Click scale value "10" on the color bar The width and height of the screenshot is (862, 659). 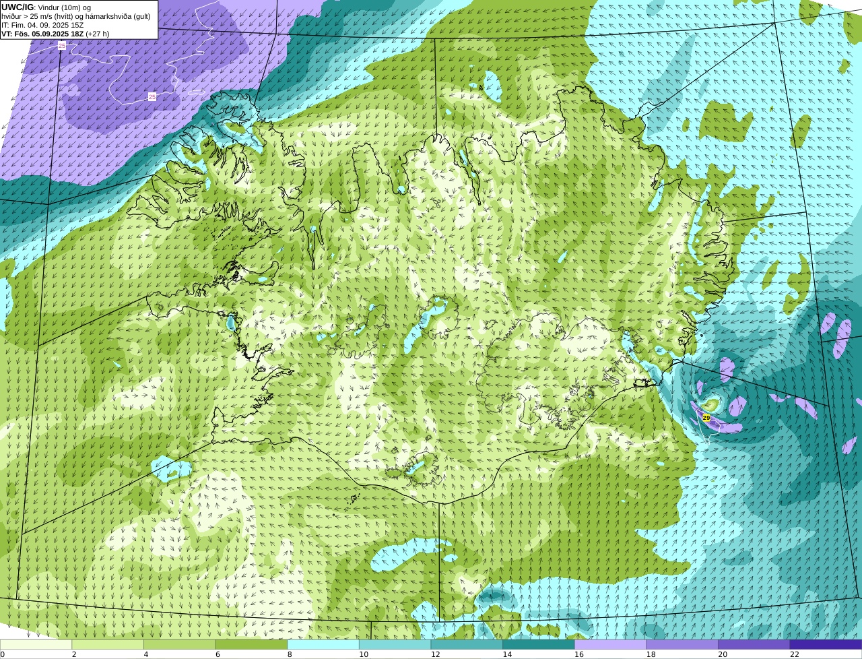[364, 654]
